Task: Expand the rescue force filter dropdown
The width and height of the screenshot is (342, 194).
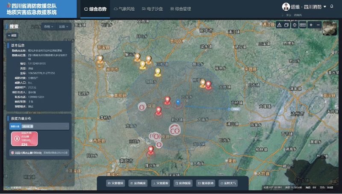Action: click(67, 126)
